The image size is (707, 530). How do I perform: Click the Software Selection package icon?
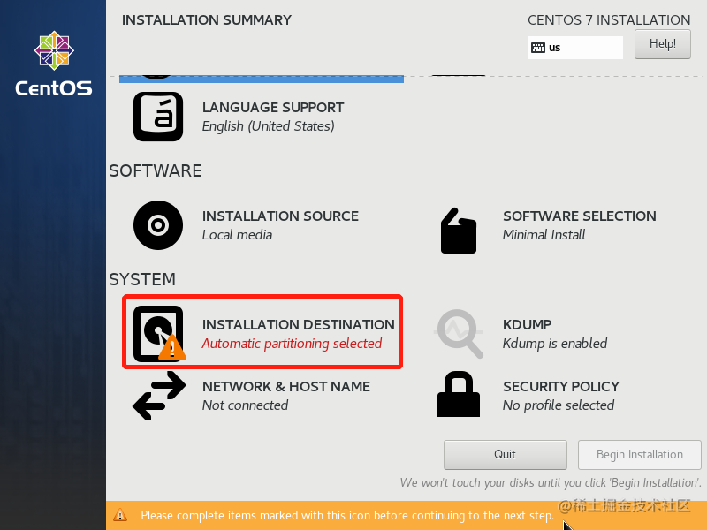(459, 231)
